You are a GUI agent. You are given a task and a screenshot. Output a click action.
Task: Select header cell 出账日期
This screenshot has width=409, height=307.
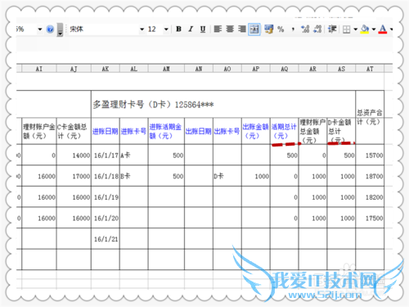point(199,131)
